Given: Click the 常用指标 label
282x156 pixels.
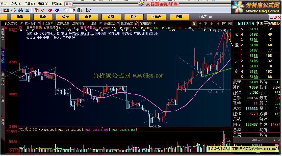Looking at the screenshot, I should 146,23.
